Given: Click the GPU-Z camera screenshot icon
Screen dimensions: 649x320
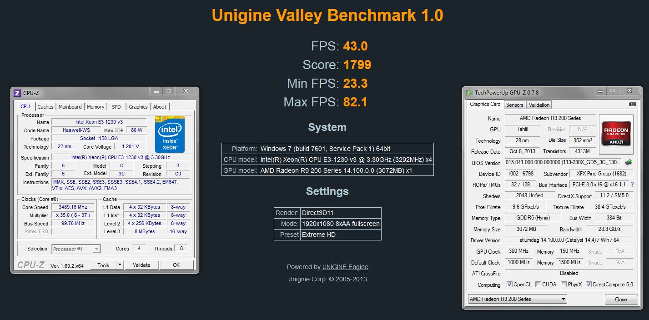Looking at the screenshot, I should 632,104.
